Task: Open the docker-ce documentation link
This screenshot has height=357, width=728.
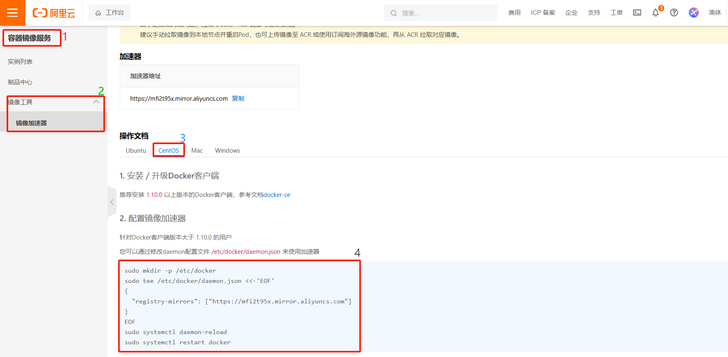Action: click(x=277, y=195)
